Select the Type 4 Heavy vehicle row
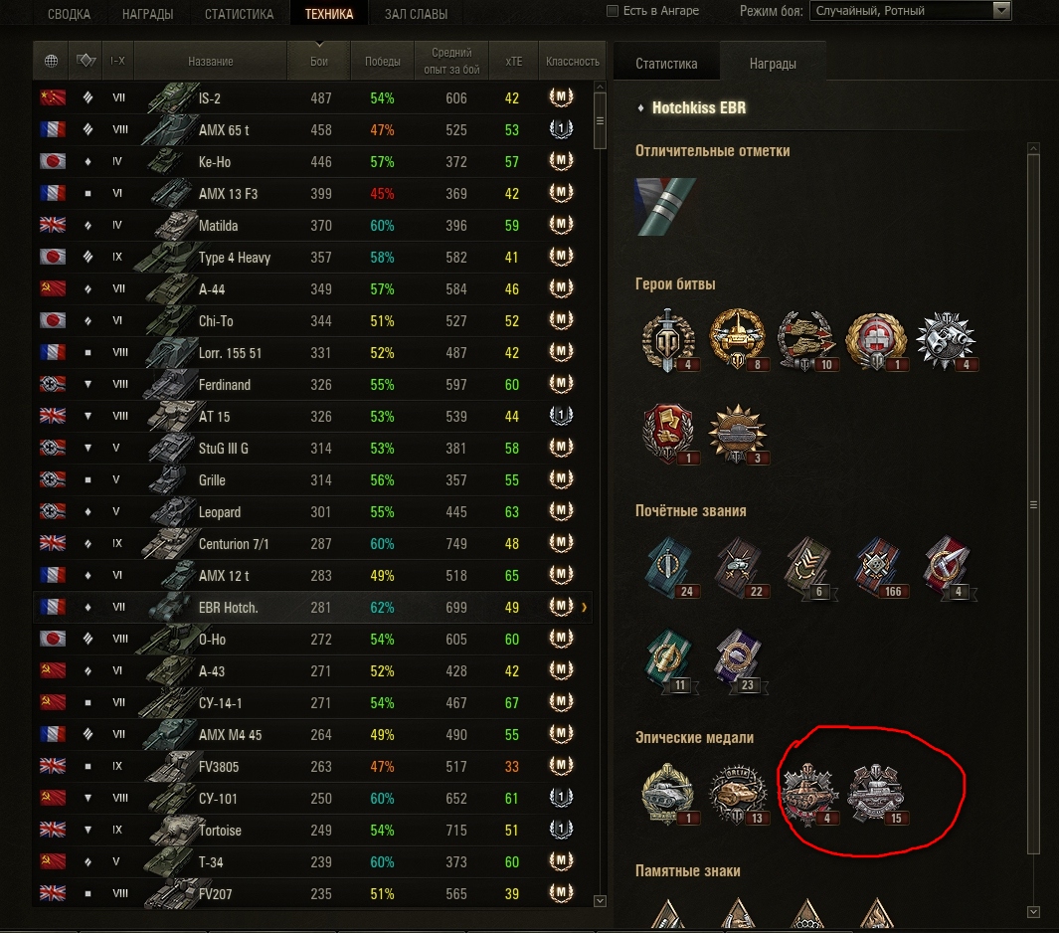 (312, 258)
